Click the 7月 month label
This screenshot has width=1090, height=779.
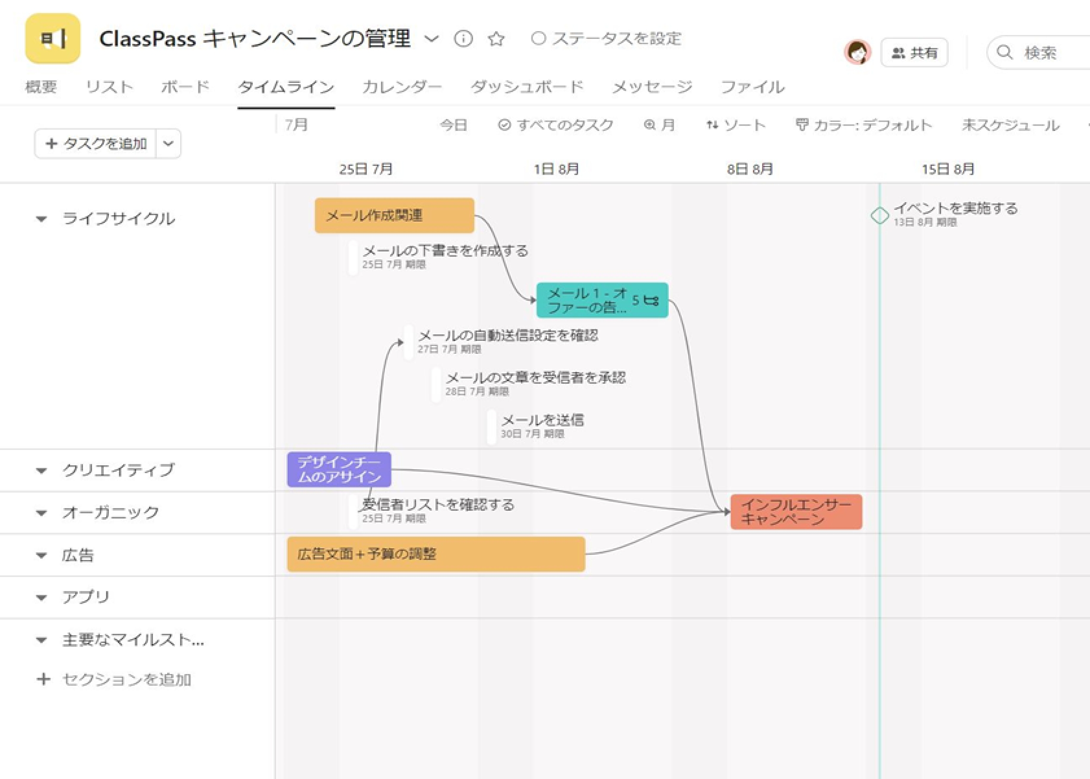click(x=297, y=125)
